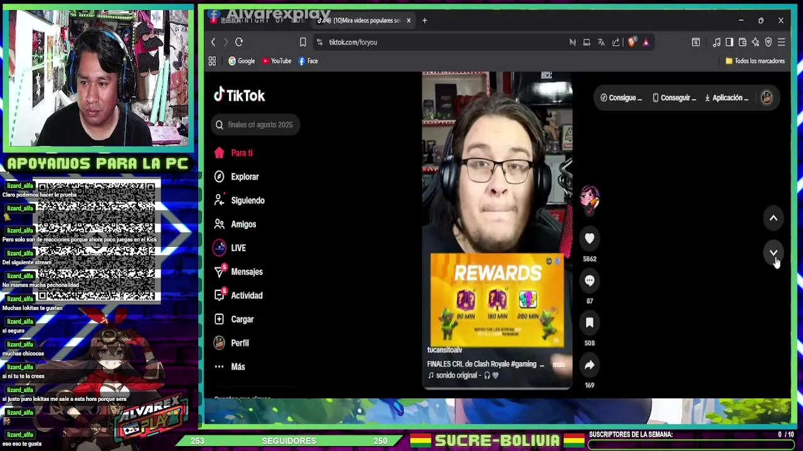Open Todos los marcadores folder
The height and width of the screenshot is (451, 803).
[x=755, y=61]
